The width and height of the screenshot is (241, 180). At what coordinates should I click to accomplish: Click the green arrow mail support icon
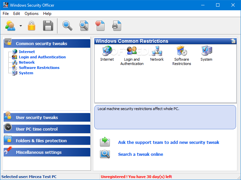[105, 142]
